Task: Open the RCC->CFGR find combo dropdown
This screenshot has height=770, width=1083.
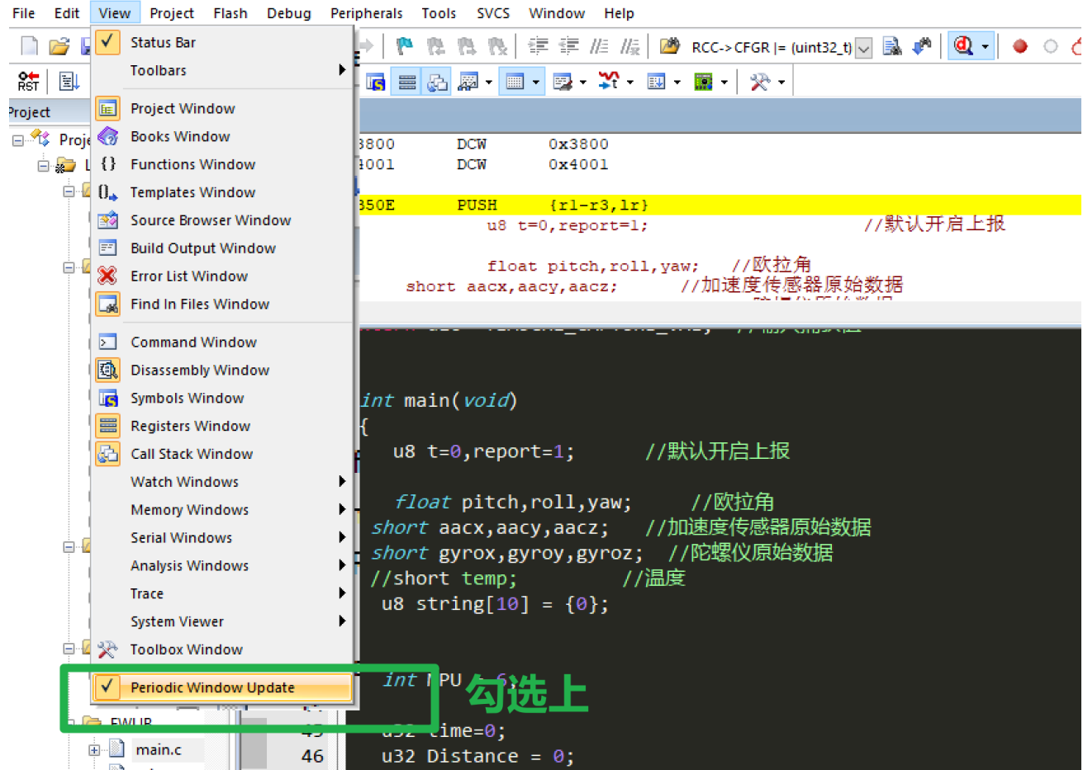Action: click(x=863, y=48)
